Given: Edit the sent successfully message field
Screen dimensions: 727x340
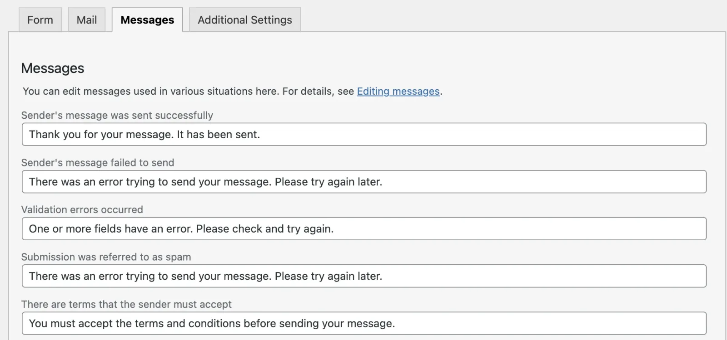Looking at the screenshot, I should click(x=364, y=134).
